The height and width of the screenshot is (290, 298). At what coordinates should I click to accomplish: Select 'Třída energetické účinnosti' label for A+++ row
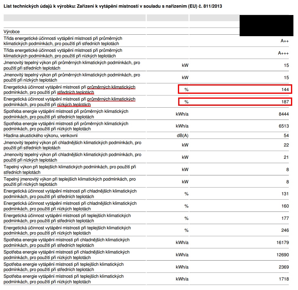point(63,53)
